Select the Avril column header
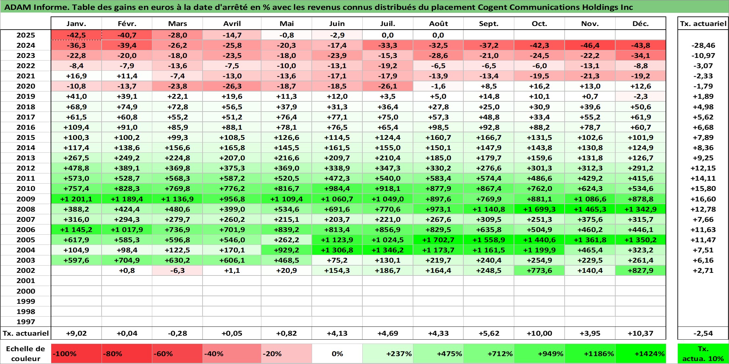 tap(232, 23)
